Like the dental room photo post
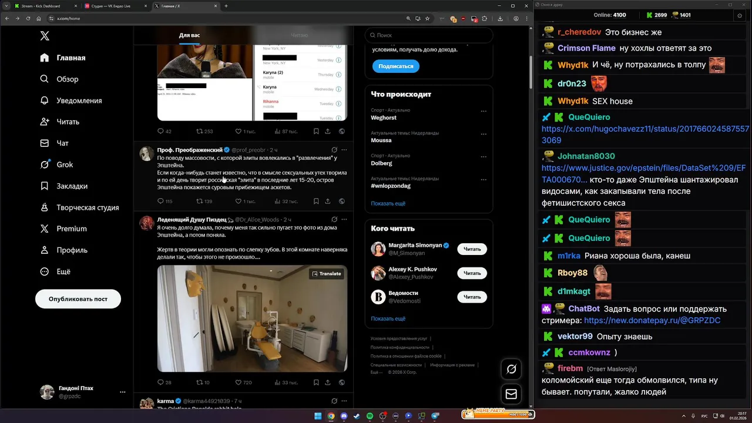The width and height of the screenshot is (752, 423). click(x=238, y=382)
